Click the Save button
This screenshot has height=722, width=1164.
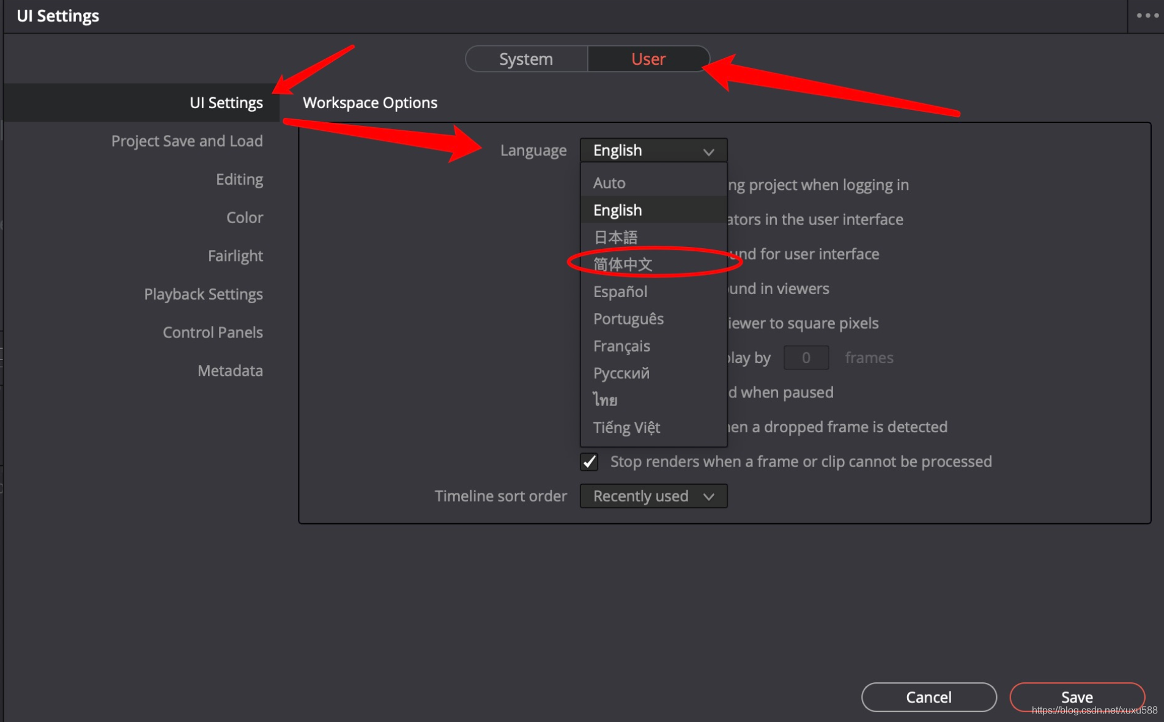tap(1077, 697)
